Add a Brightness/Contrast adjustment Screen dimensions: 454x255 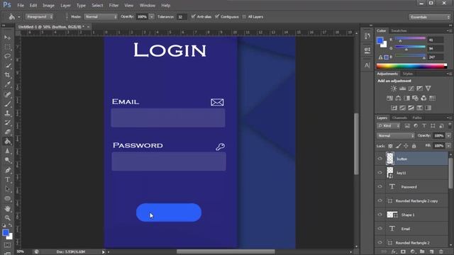(x=394, y=89)
